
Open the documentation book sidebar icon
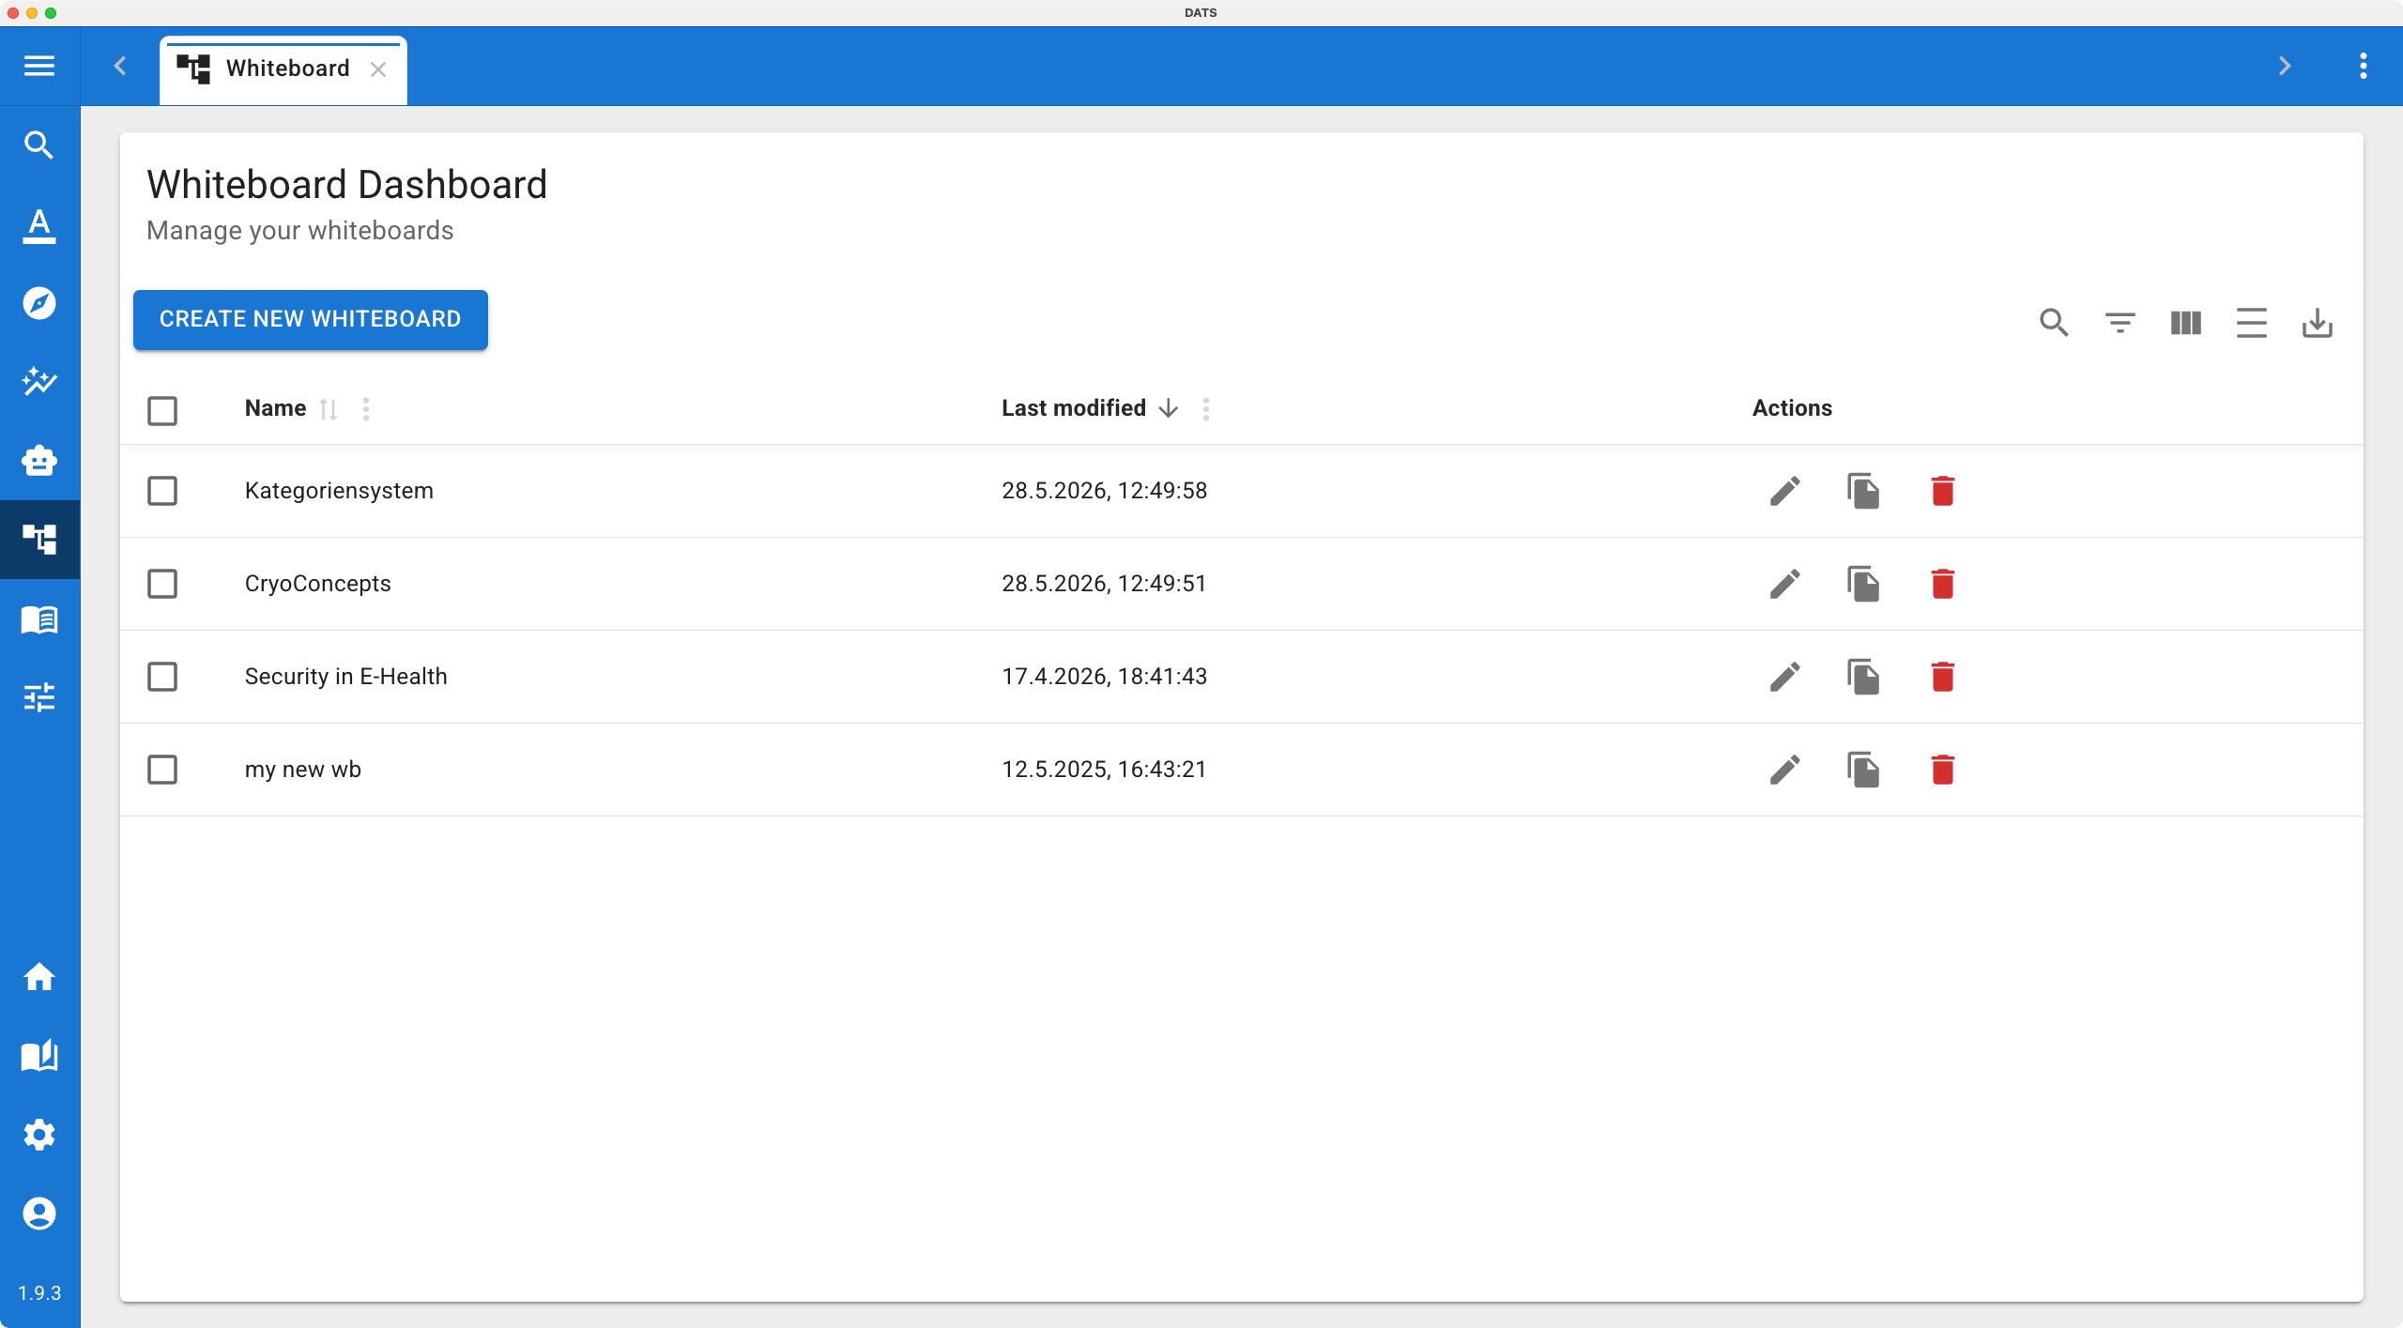click(x=39, y=1056)
